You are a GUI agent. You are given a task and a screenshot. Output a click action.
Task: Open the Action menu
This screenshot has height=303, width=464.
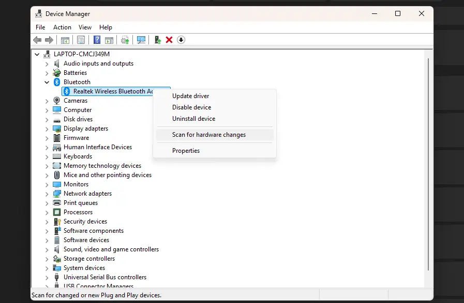62,27
